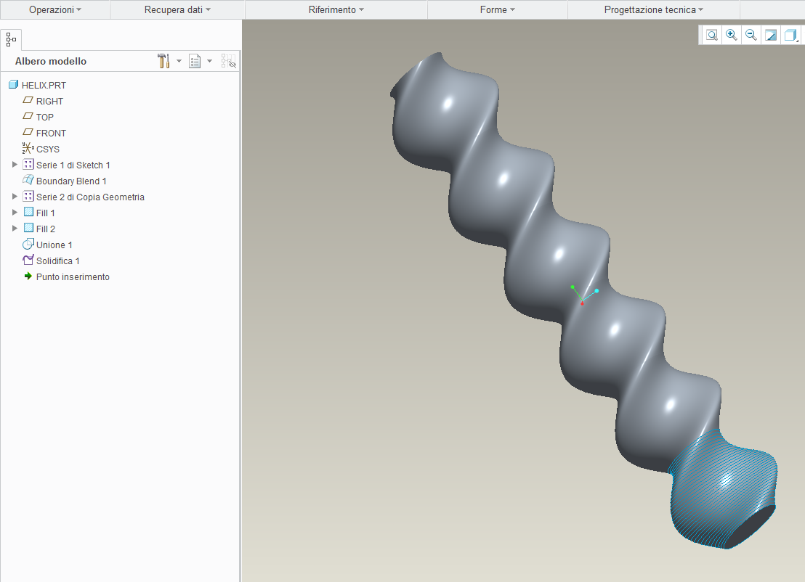Toggle the tree filter visibility icon

coord(228,61)
